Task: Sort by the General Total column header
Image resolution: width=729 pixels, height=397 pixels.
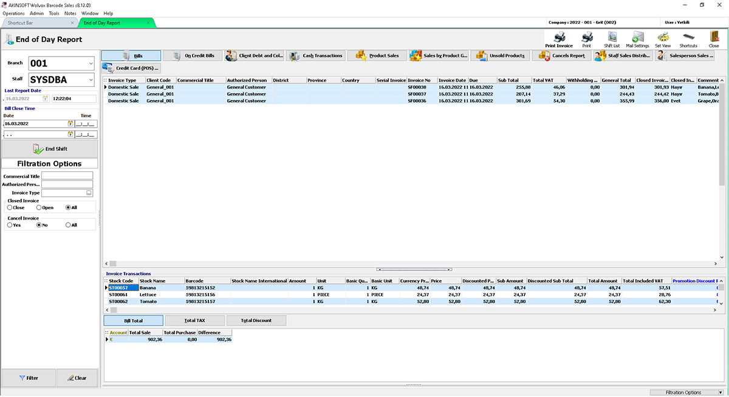Action: click(617, 80)
